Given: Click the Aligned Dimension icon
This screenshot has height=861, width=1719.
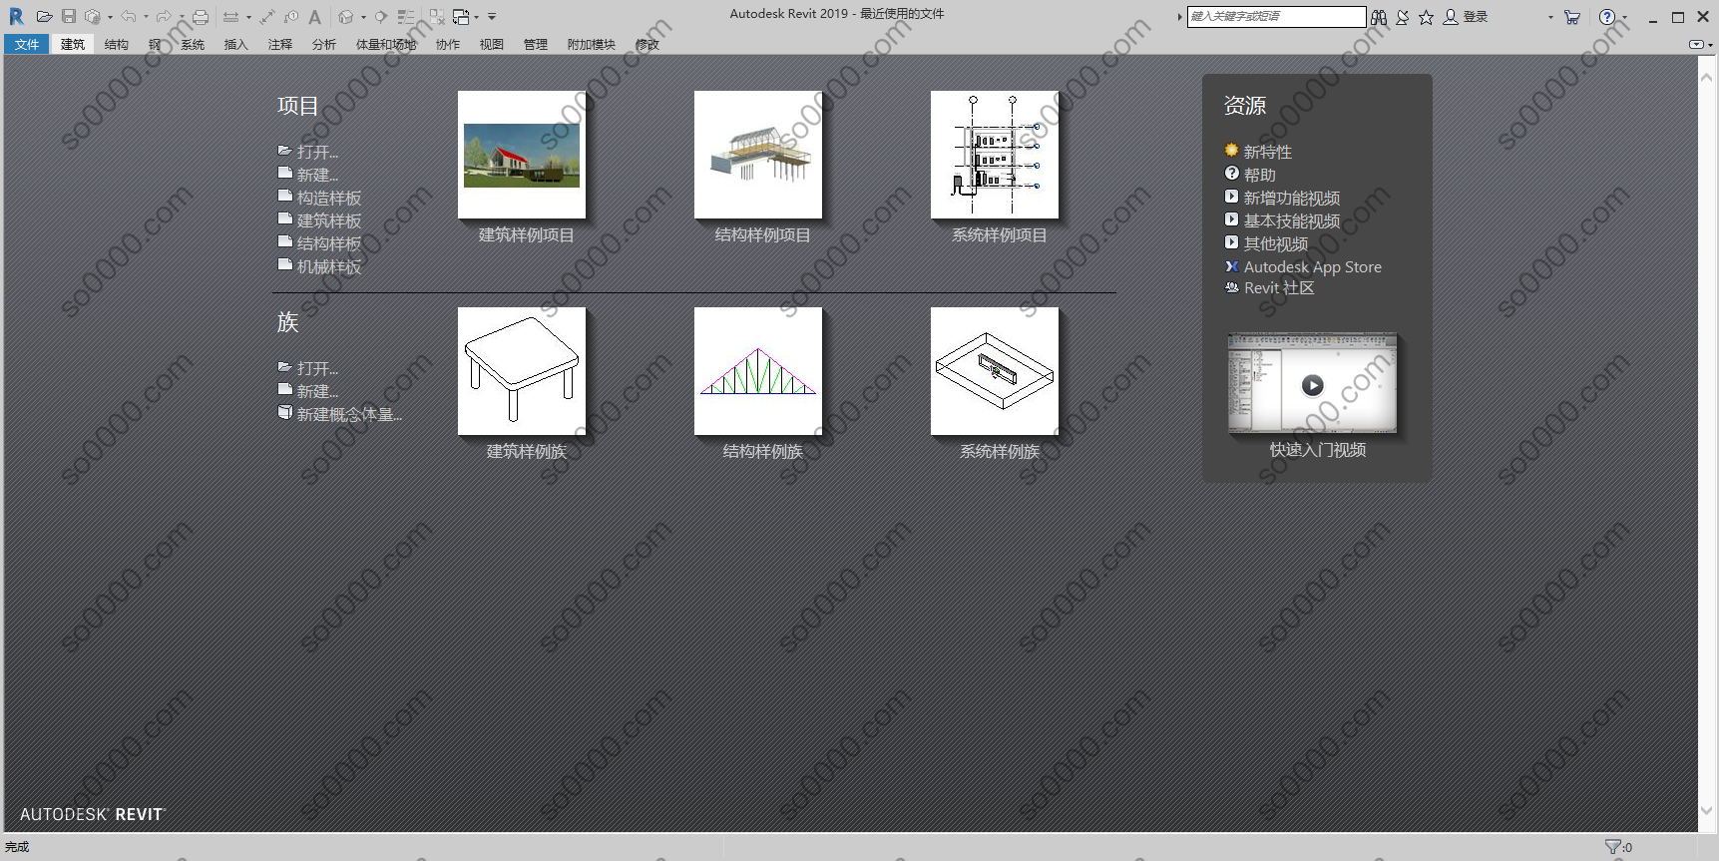Looking at the screenshot, I should [267, 17].
